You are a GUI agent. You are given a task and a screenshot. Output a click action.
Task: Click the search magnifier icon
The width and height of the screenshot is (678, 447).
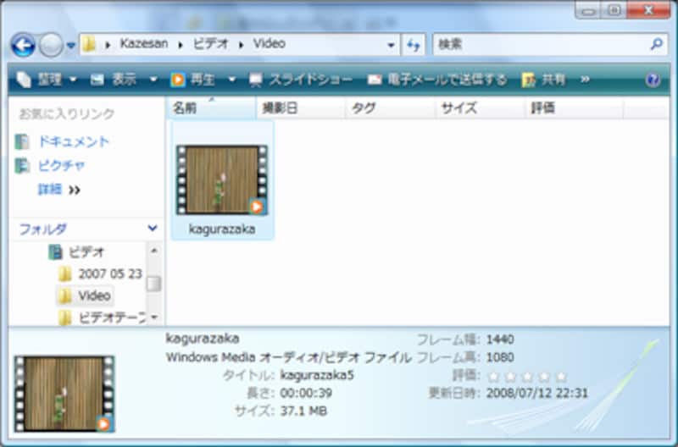pos(657,43)
